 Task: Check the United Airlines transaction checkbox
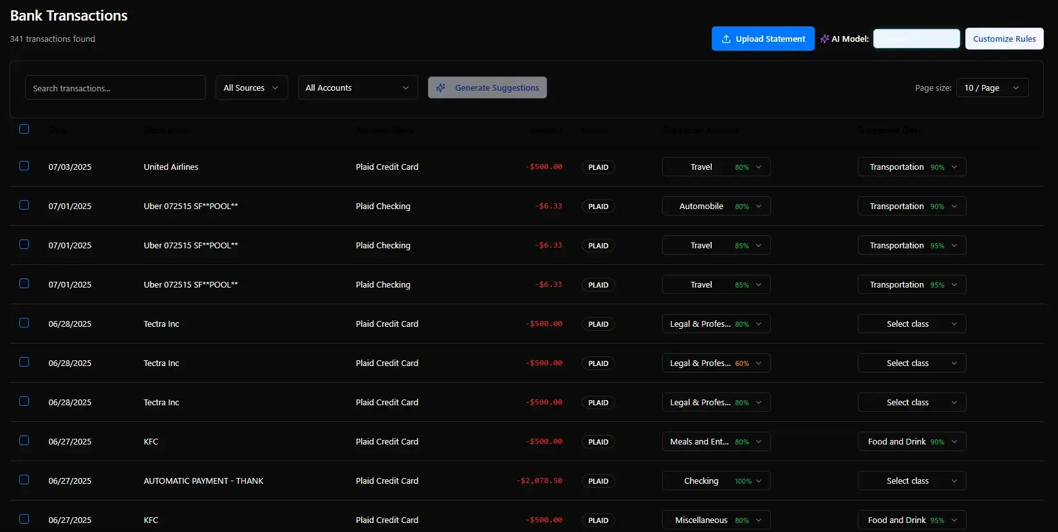point(24,166)
